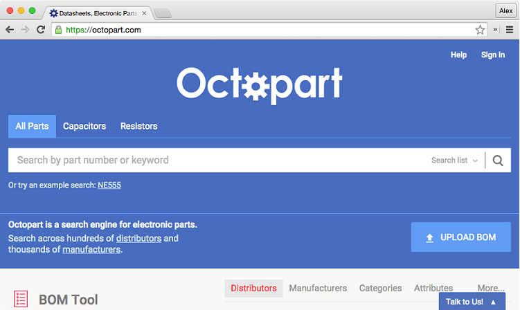Click the BOM Tool heading
520x310 pixels.
coord(69,300)
